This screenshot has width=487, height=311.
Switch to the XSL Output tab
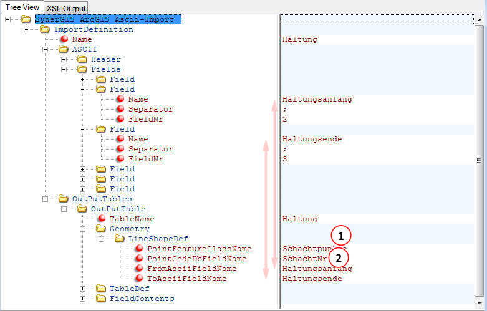(65, 7)
